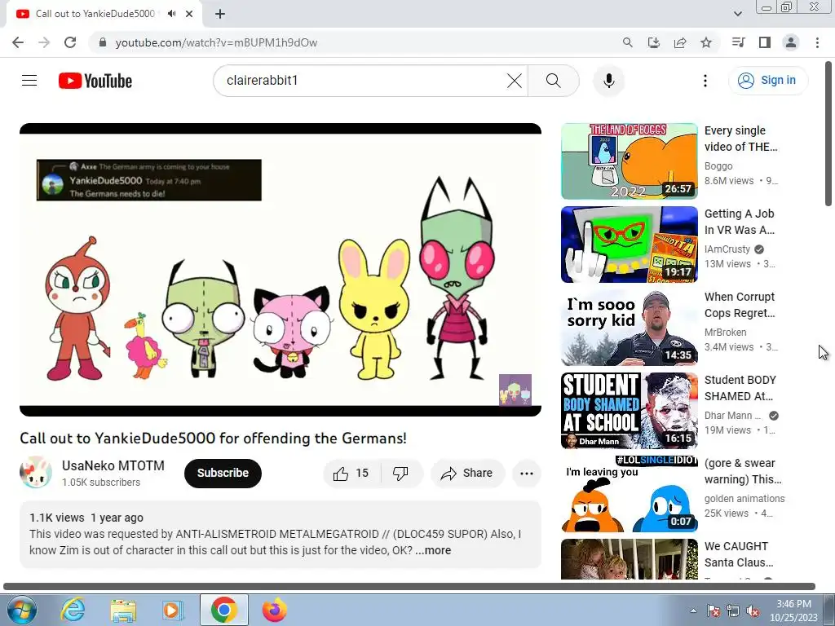Open UsaNeko MTOTM channel avatar
Image resolution: width=835 pixels, height=626 pixels.
pyautogui.click(x=36, y=473)
